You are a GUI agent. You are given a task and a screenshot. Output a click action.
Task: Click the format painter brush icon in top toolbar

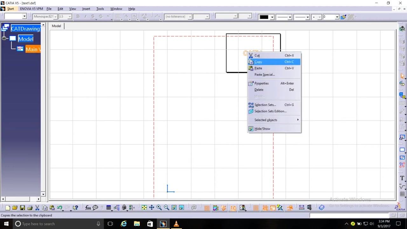tap(343, 17)
